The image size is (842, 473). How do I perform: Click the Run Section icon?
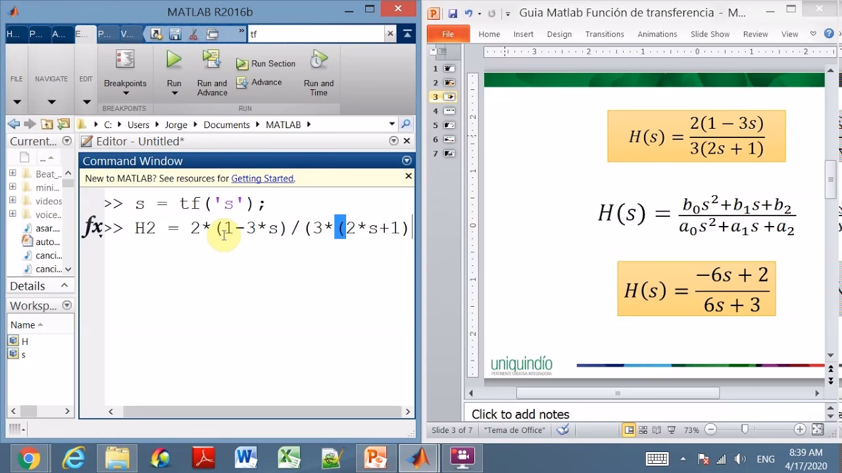[x=266, y=63]
